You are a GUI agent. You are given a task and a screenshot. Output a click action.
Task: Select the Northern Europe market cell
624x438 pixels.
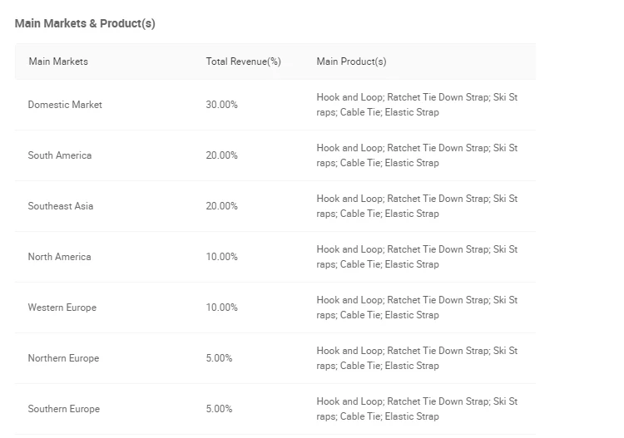point(63,358)
